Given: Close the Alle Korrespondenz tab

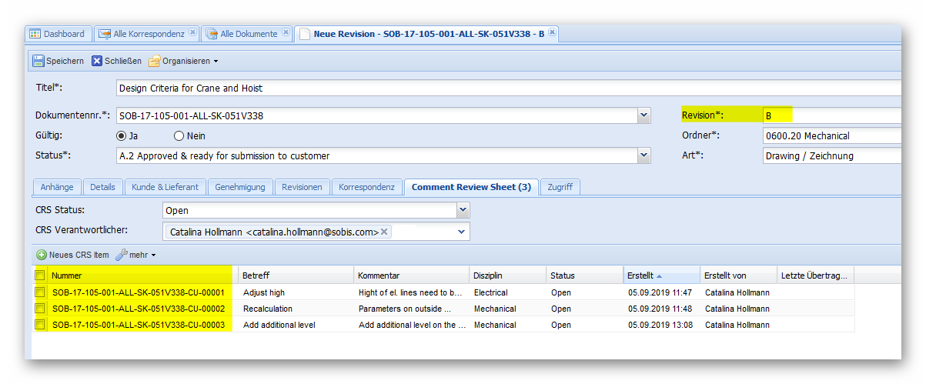Looking at the screenshot, I should pyautogui.click(x=192, y=33).
